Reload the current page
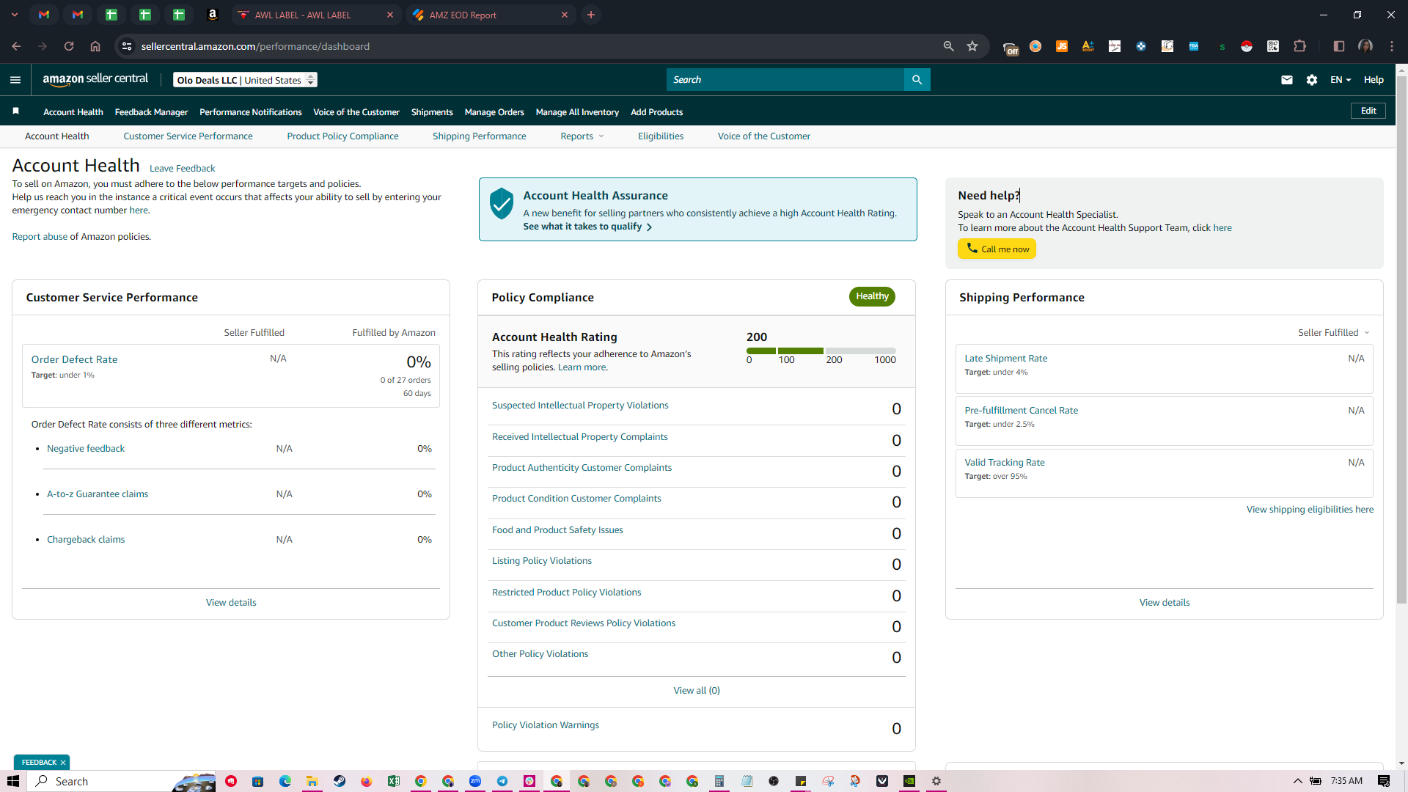The height and width of the screenshot is (792, 1408). point(69,46)
